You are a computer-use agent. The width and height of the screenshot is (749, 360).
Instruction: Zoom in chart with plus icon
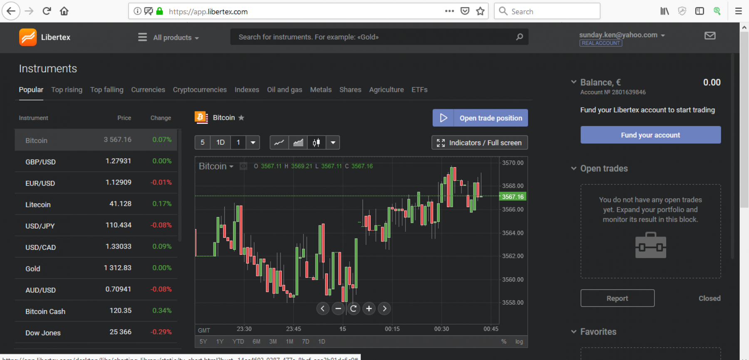click(x=369, y=308)
